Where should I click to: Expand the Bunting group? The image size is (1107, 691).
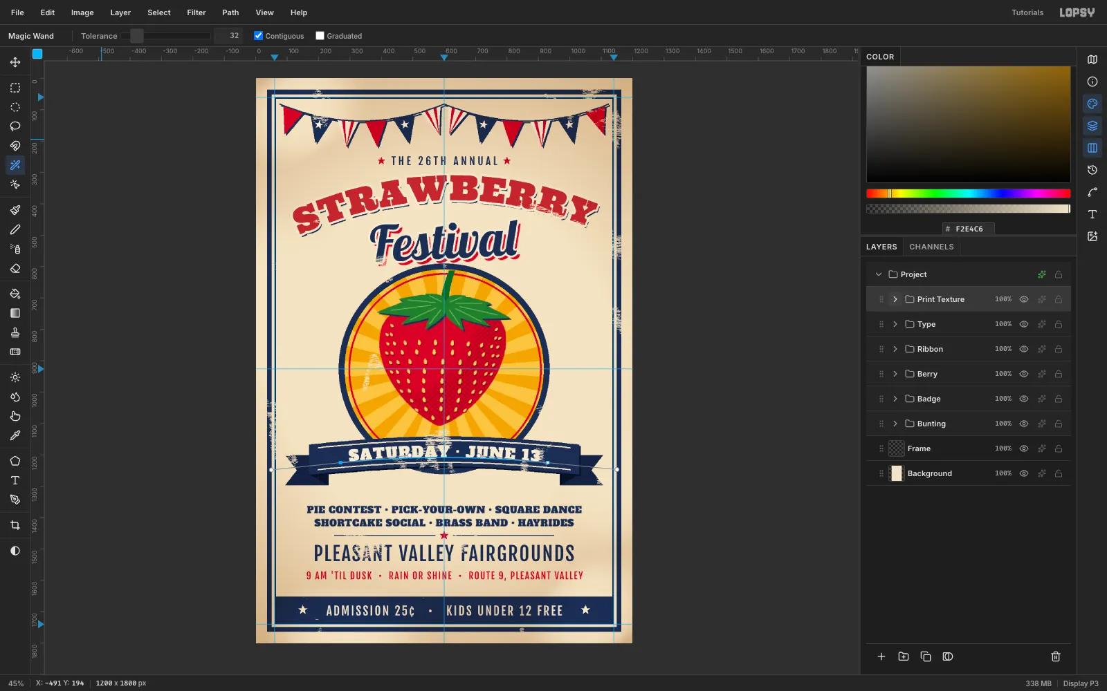pos(895,424)
